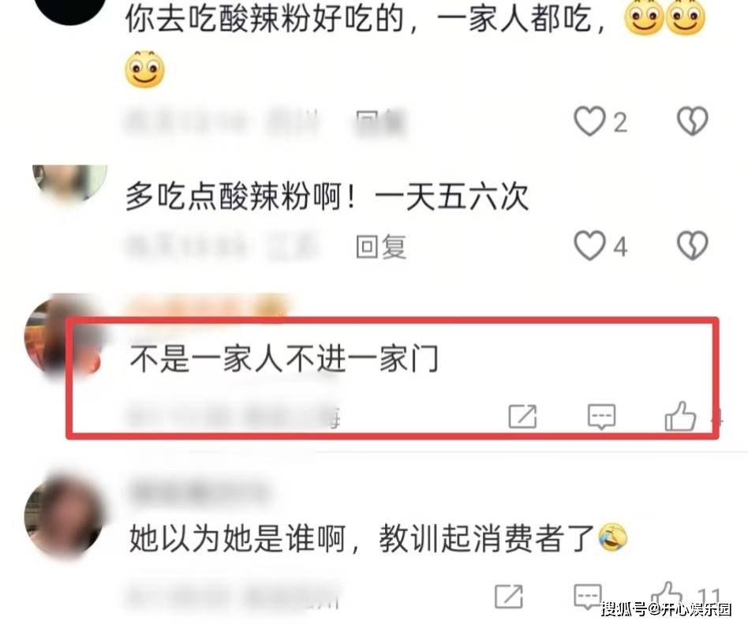This screenshot has width=748, height=625.
Task: Tap blurred reply button under first comment
Action: tap(380, 123)
